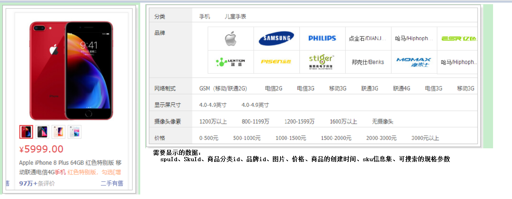The image size is (512, 199).
Task: Select the Stiger brand logo
Action: pyautogui.click(x=322, y=62)
